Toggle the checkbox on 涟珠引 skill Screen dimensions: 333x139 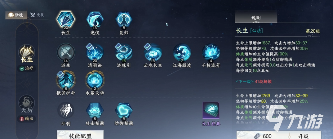[118, 47]
